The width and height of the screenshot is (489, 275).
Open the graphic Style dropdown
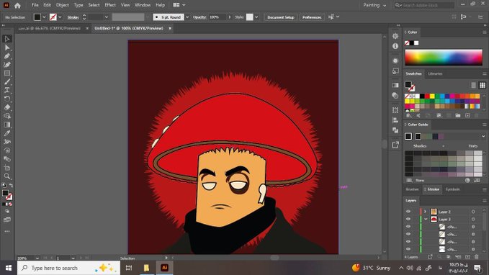pos(256,17)
